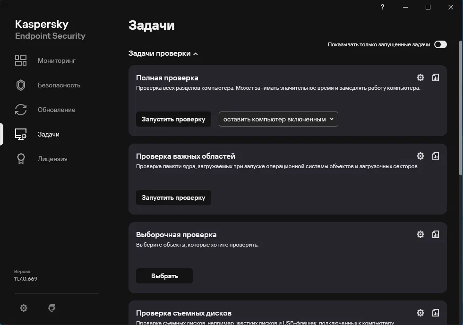The image size is (463, 325).
Task: Open the Безопасность section
Action: (59, 85)
